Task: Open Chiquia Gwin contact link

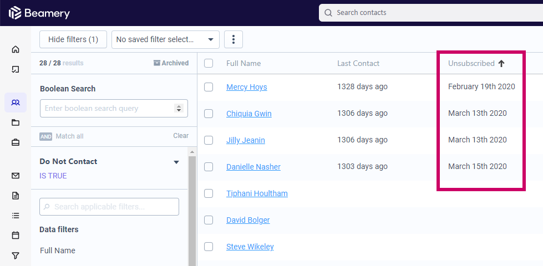Action: pos(248,114)
